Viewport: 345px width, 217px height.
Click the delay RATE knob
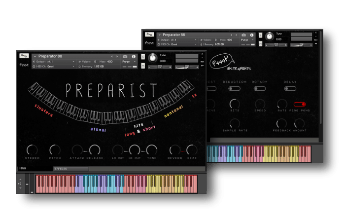(282, 104)
